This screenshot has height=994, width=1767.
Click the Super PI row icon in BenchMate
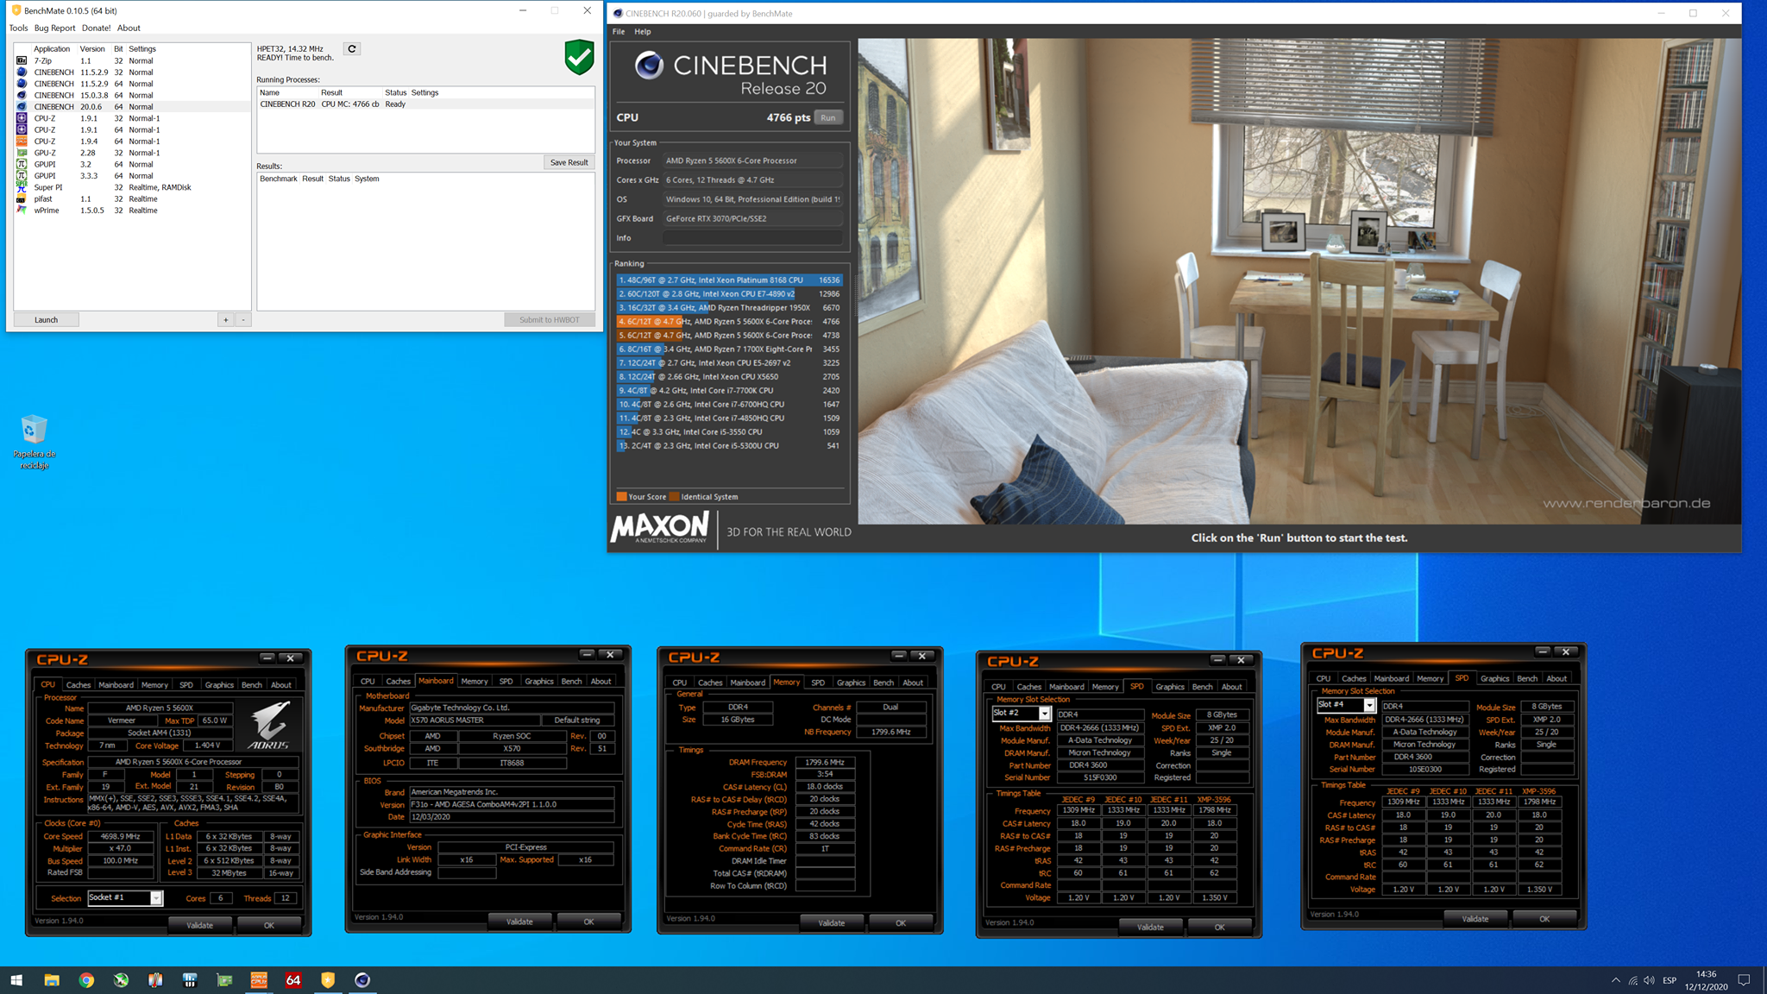coord(22,187)
